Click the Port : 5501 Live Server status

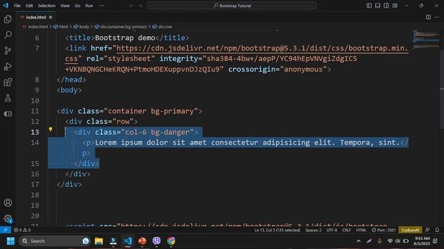(384, 230)
